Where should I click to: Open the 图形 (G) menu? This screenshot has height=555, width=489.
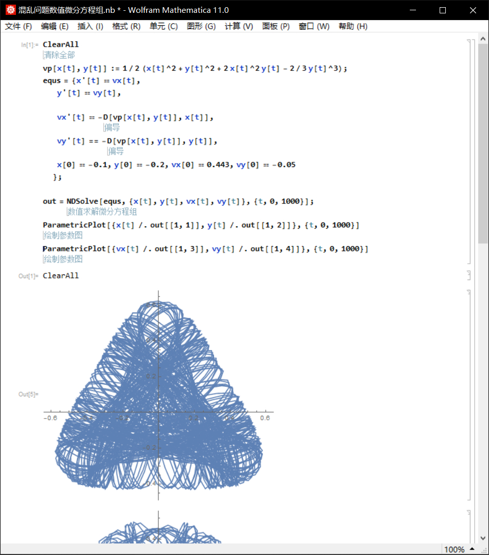click(201, 27)
